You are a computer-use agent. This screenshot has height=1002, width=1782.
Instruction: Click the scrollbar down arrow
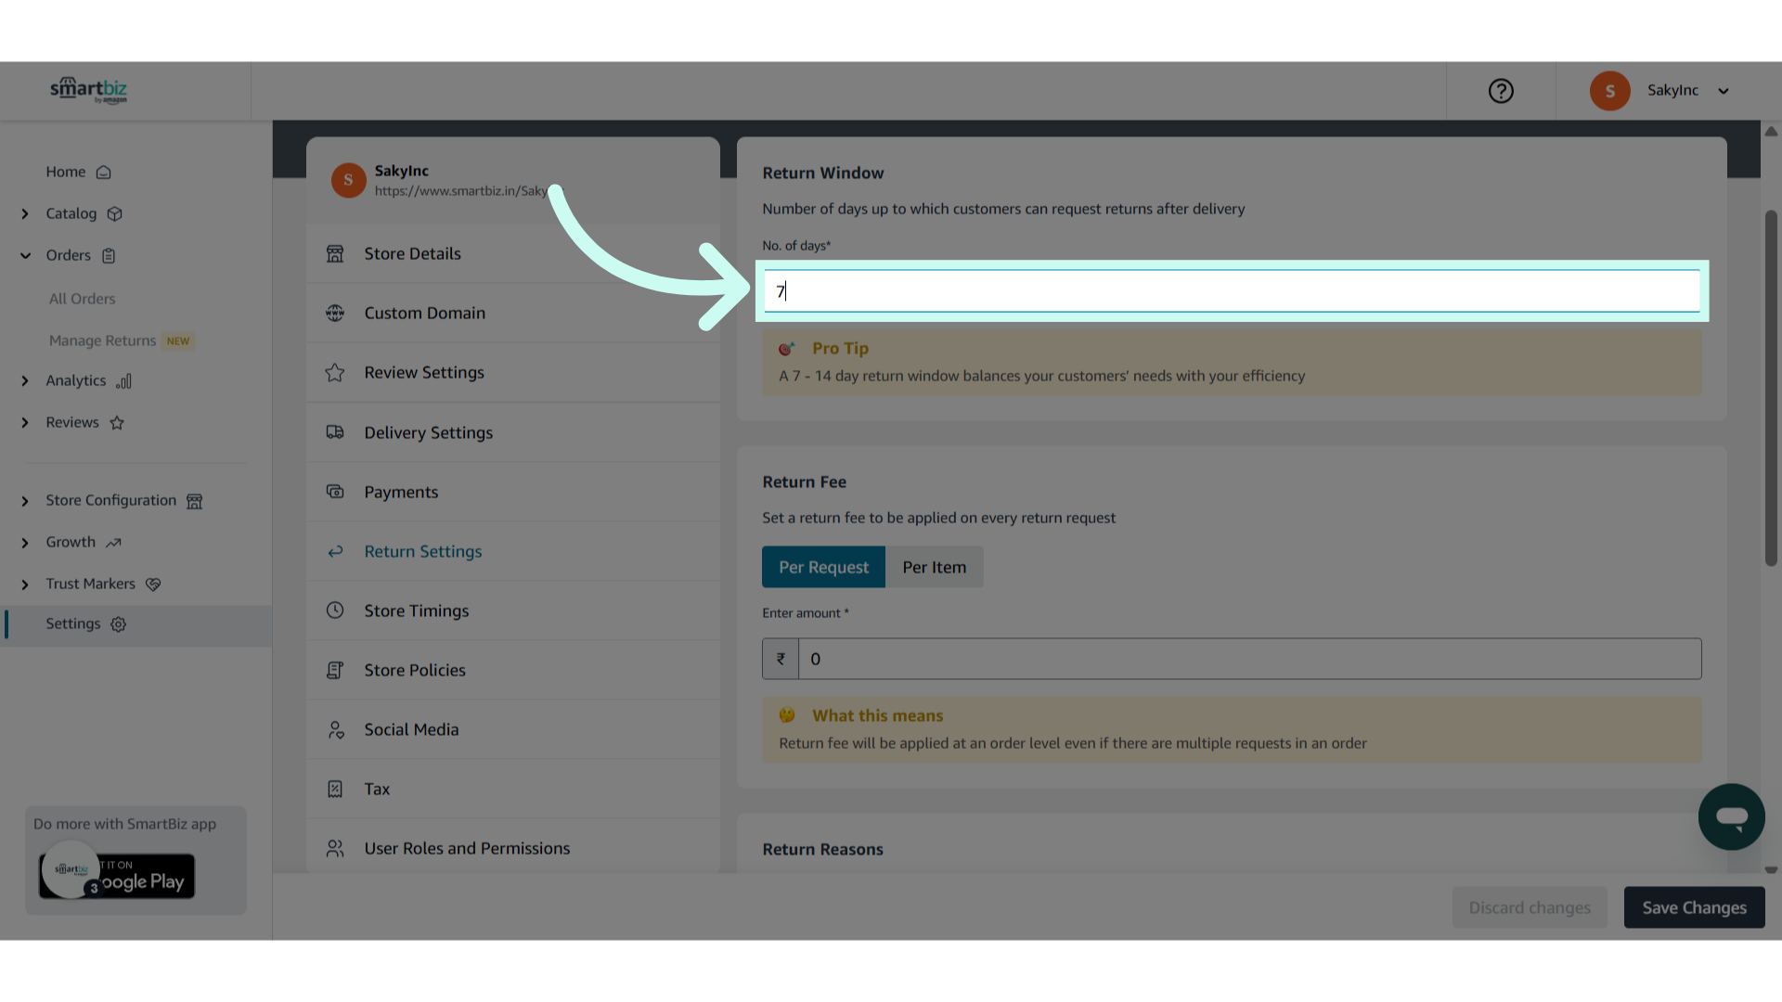tap(1771, 870)
